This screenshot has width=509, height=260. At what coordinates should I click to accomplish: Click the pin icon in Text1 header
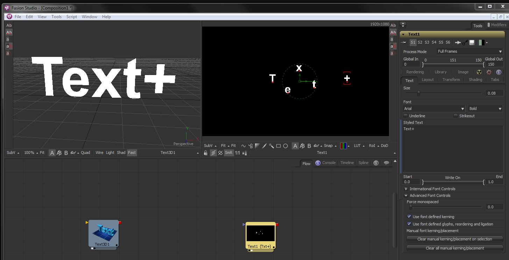click(403, 43)
